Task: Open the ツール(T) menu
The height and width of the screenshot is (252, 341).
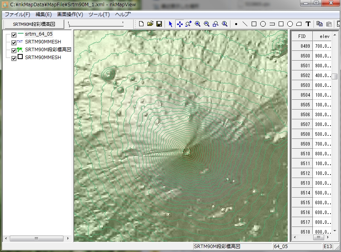Action: click(99, 14)
